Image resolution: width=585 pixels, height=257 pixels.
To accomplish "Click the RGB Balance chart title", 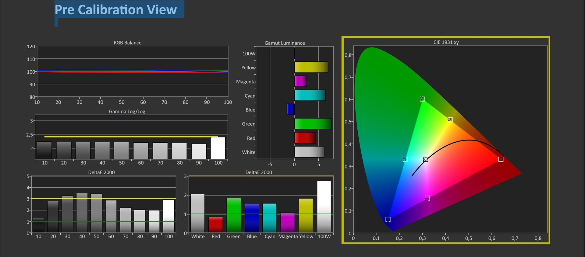I will pos(127,43).
